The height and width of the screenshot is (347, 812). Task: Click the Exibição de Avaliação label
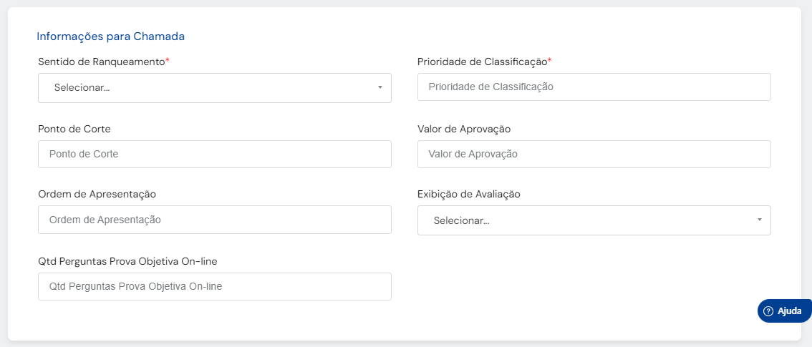(468, 194)
